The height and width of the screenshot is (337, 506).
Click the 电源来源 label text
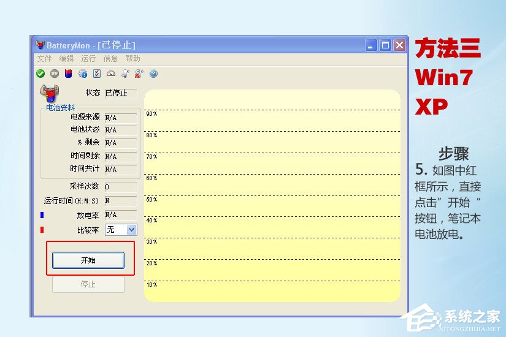point(85,117)
